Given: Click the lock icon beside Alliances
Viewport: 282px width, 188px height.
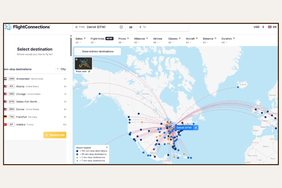Looking at the screenshot, I should coord(147,38).
